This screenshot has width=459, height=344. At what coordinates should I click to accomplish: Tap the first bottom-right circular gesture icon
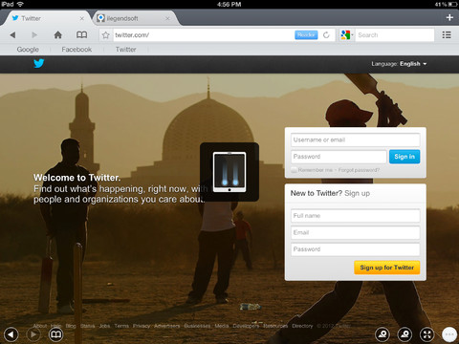pos(382,334)
